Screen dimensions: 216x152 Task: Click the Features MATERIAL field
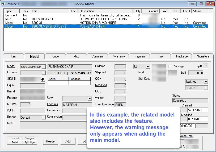point(77,105)
